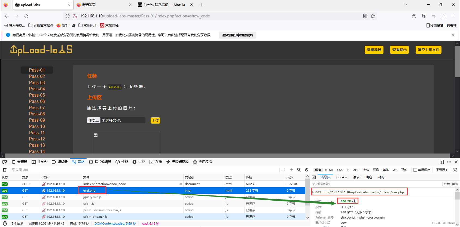Click the view hint button
The image size is (460, 227).
399,50
